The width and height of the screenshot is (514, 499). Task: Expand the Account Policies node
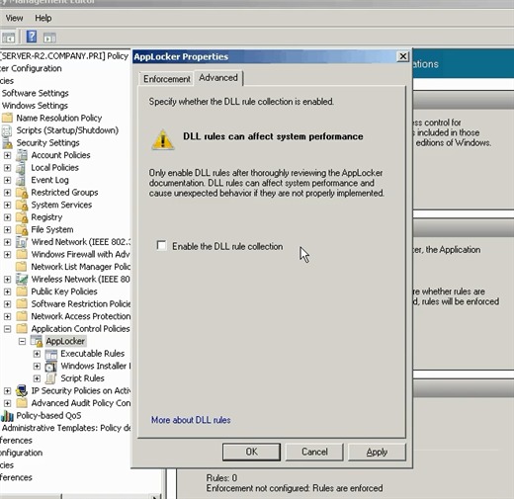tap(7, 155)
